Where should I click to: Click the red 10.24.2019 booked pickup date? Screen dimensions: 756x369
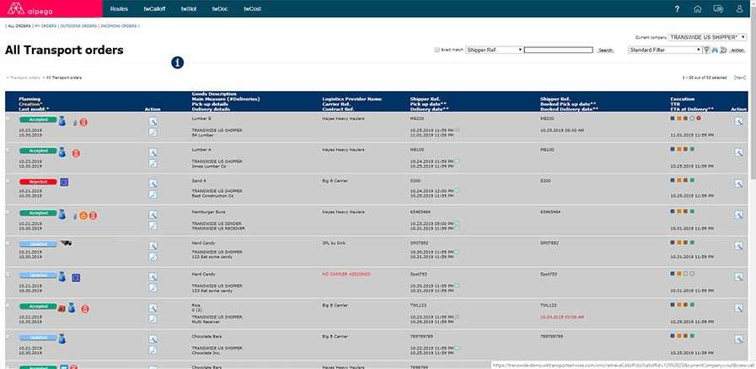[562, 318]
